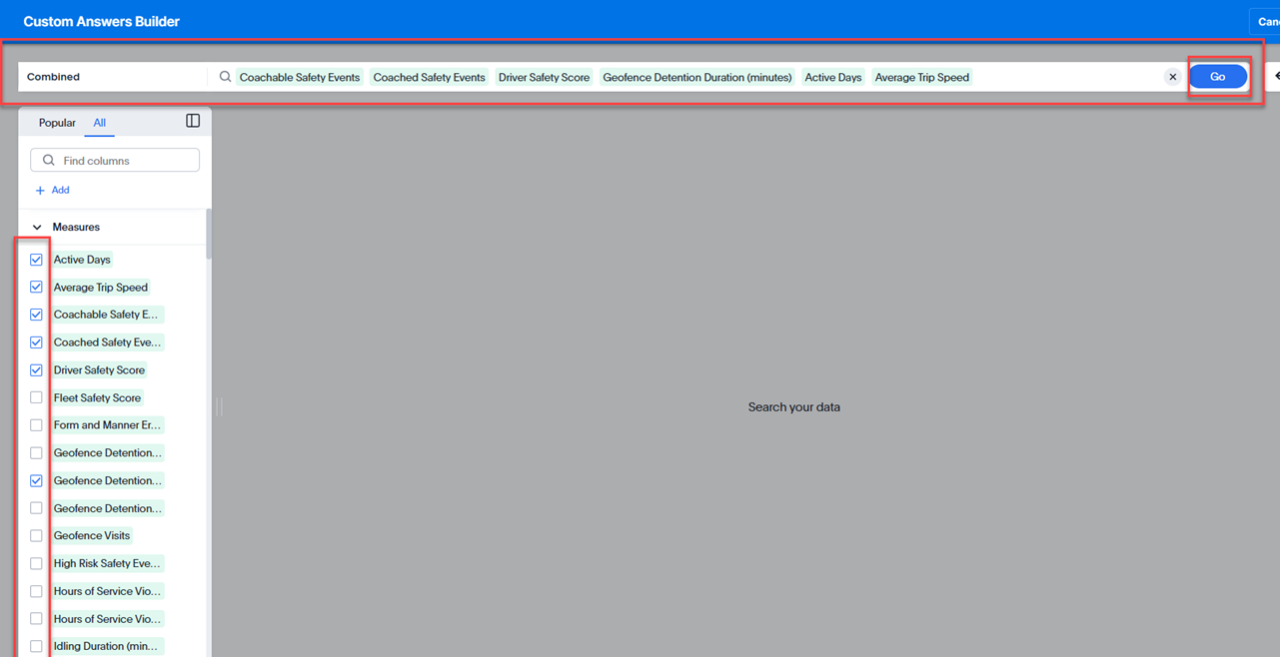The width and height of the screenshot is (1280, 657).
Task: Select the All tab
Action: click(x=99, y=123)
